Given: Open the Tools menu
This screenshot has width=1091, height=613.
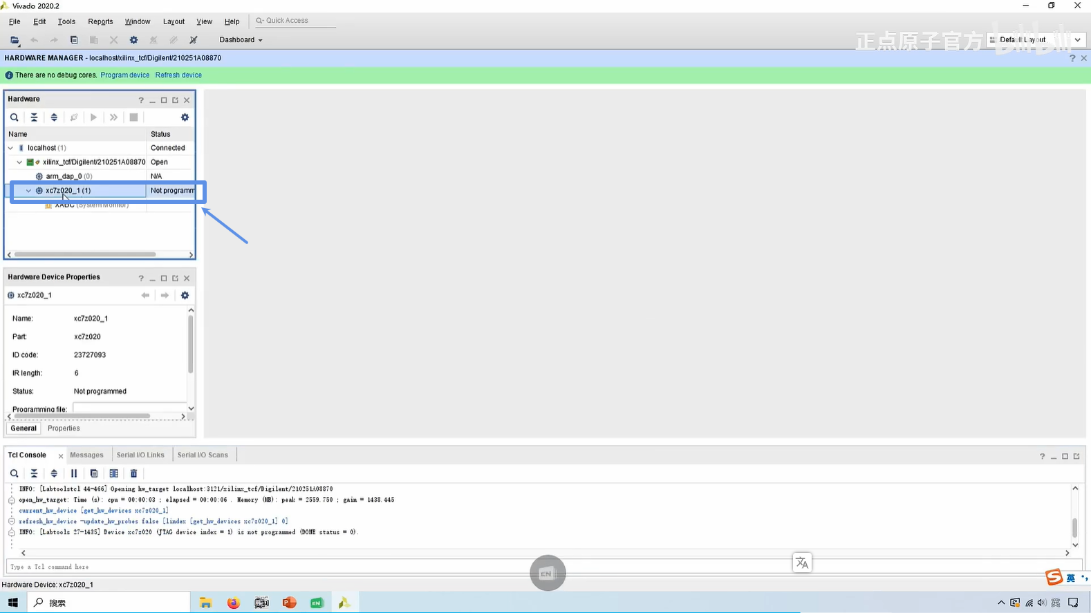Looking at the screenshot, I should pyautogui.click(x=66, y=21).
